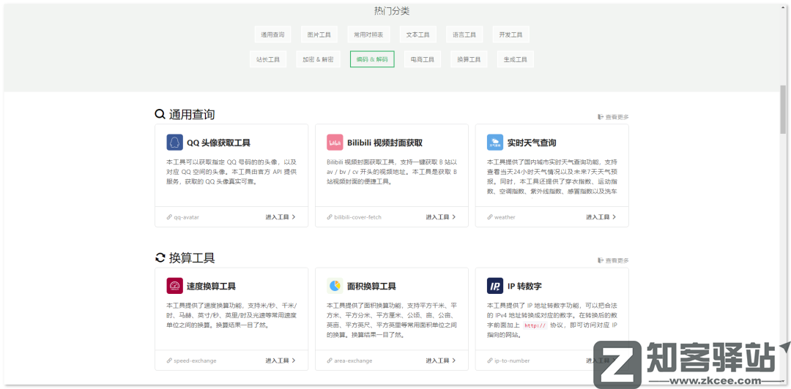The height and width of the screenshot is (389, 791).
Task: Open the 实时天气查询 title
Action: [532, 143]
